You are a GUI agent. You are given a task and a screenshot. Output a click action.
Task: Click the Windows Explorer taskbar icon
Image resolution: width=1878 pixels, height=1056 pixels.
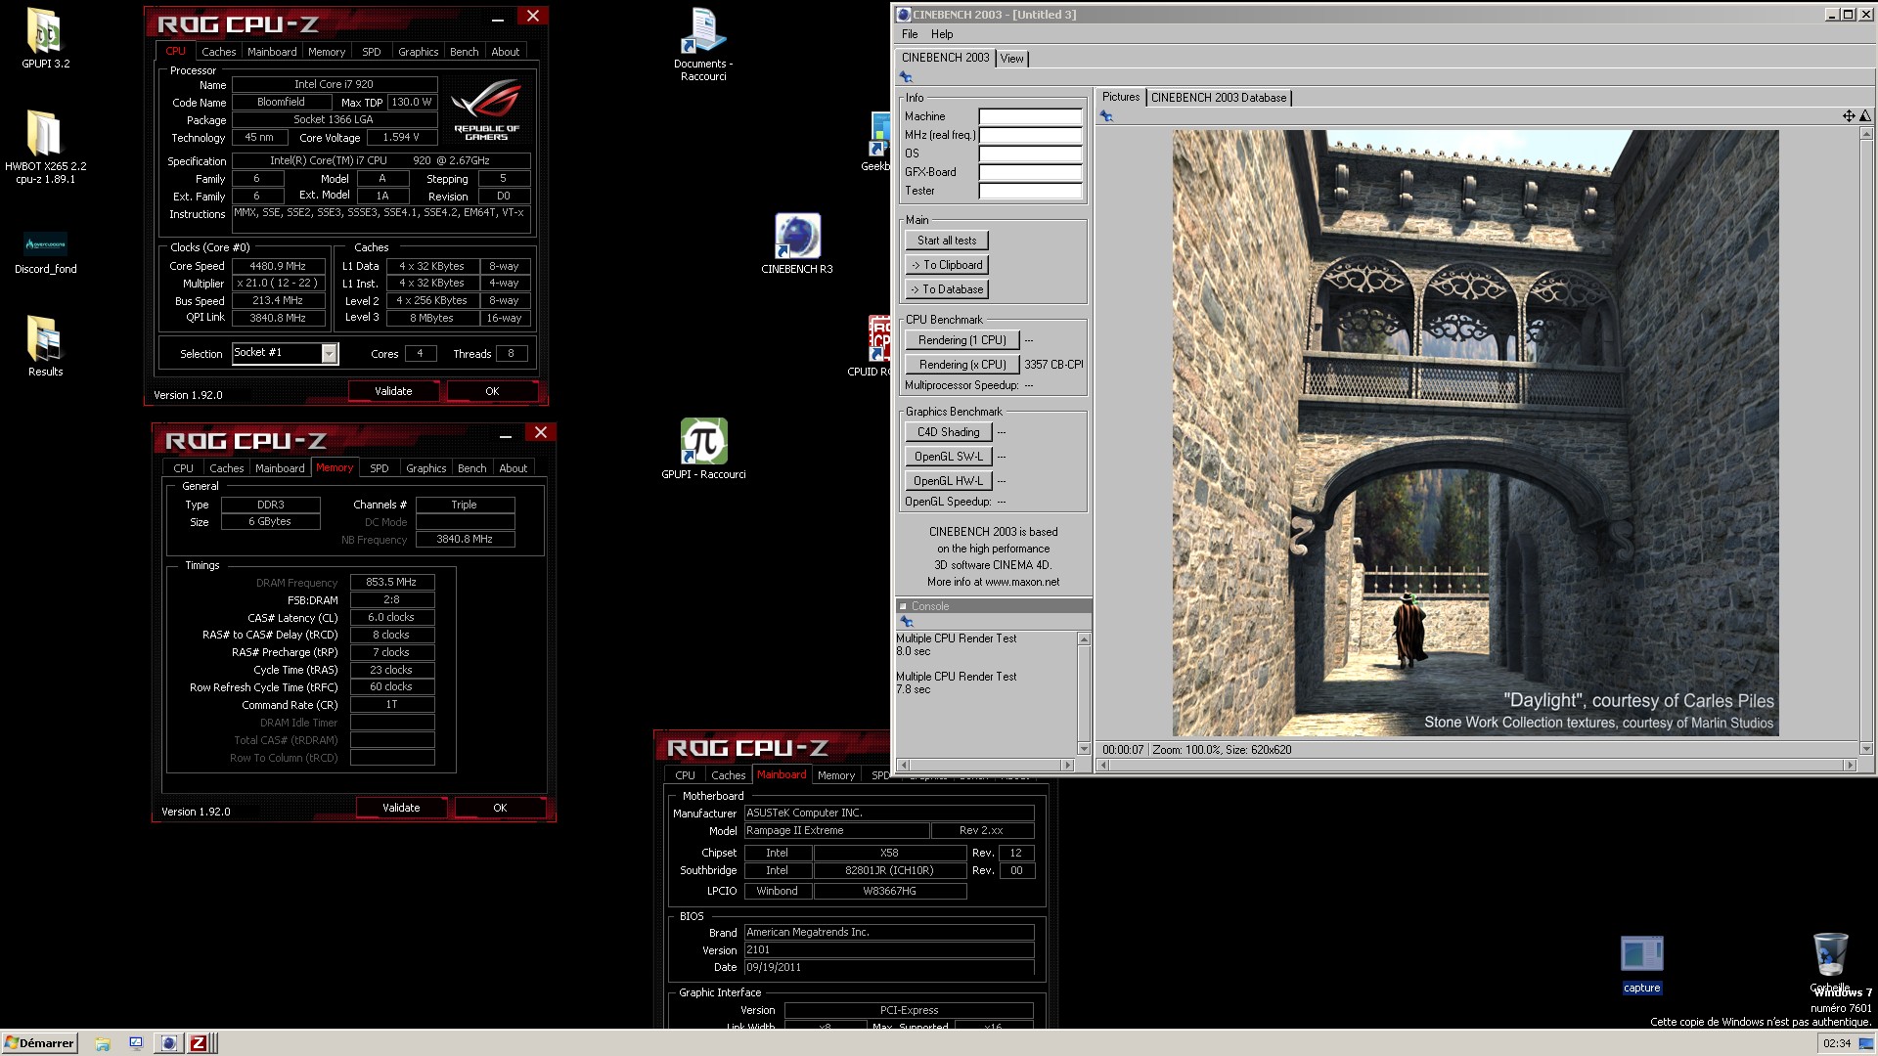102,1043
